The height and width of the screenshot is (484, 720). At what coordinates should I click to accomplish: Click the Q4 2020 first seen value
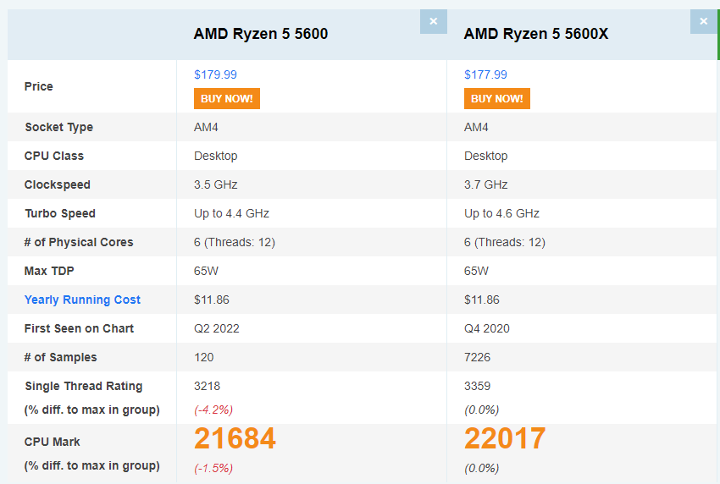pos(487,328)
